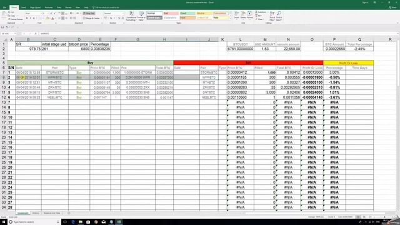400x225 pixels.
Task: Click Undo arrow in Quick Access Toolbar
Action: (x=7, y=27)
